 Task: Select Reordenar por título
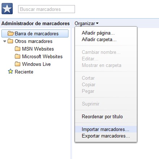[x=102, y=117]
